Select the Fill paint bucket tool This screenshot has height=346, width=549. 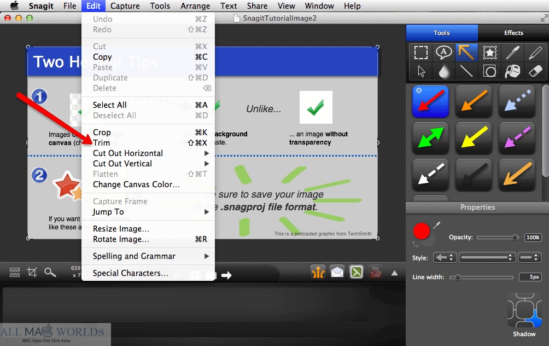(512, 72)
